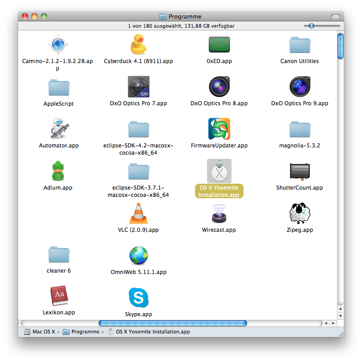Click the 'Camino-2.1.2-1.9.2.28.app' file name
The height and width of the screenshot is (362, 362).
[x=58, y=65]
